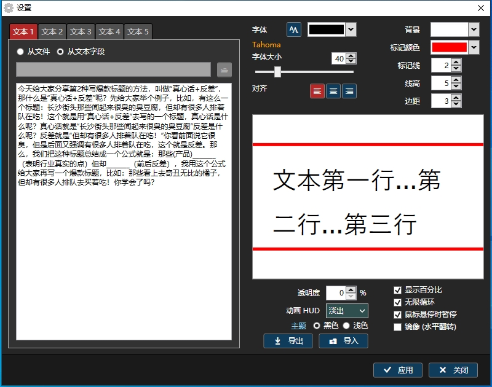Click the 导出 export button with download icon
Screen dimensions: 492x387
click(x=288, y=341)
